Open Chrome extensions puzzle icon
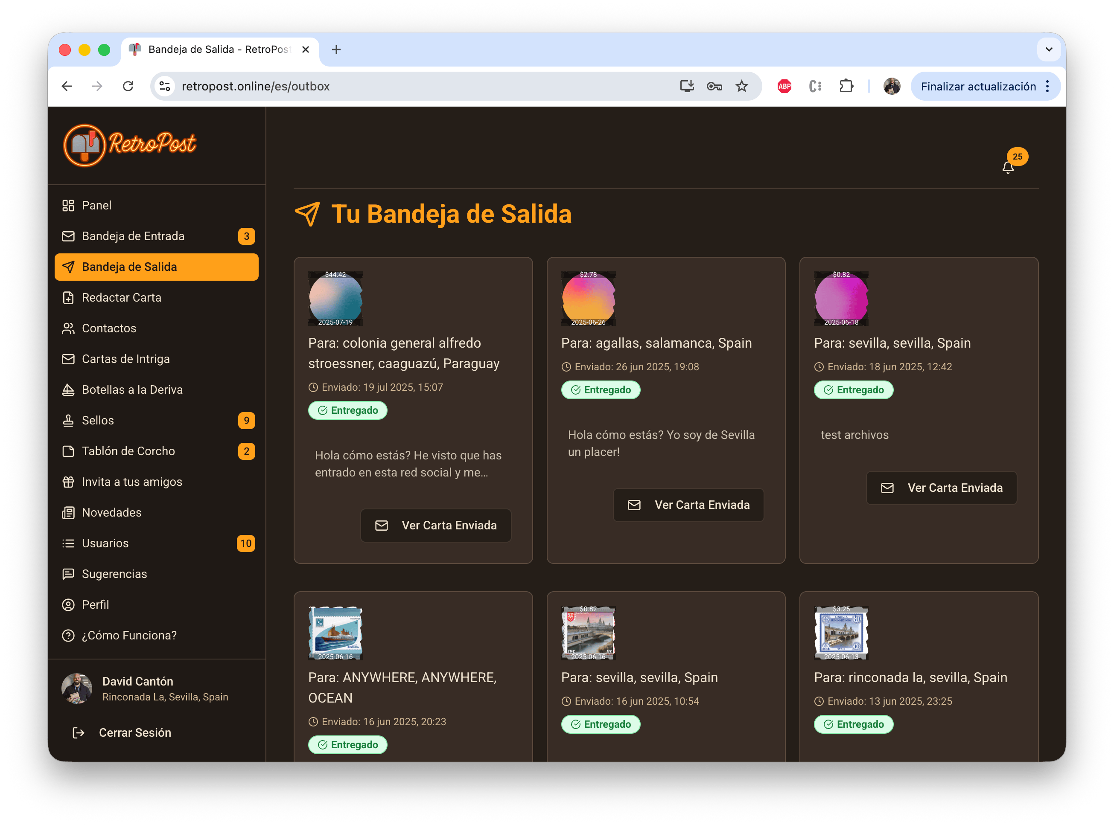Image resolution: width=1114 pixels, height=825 pixels. tap(846, 87)
